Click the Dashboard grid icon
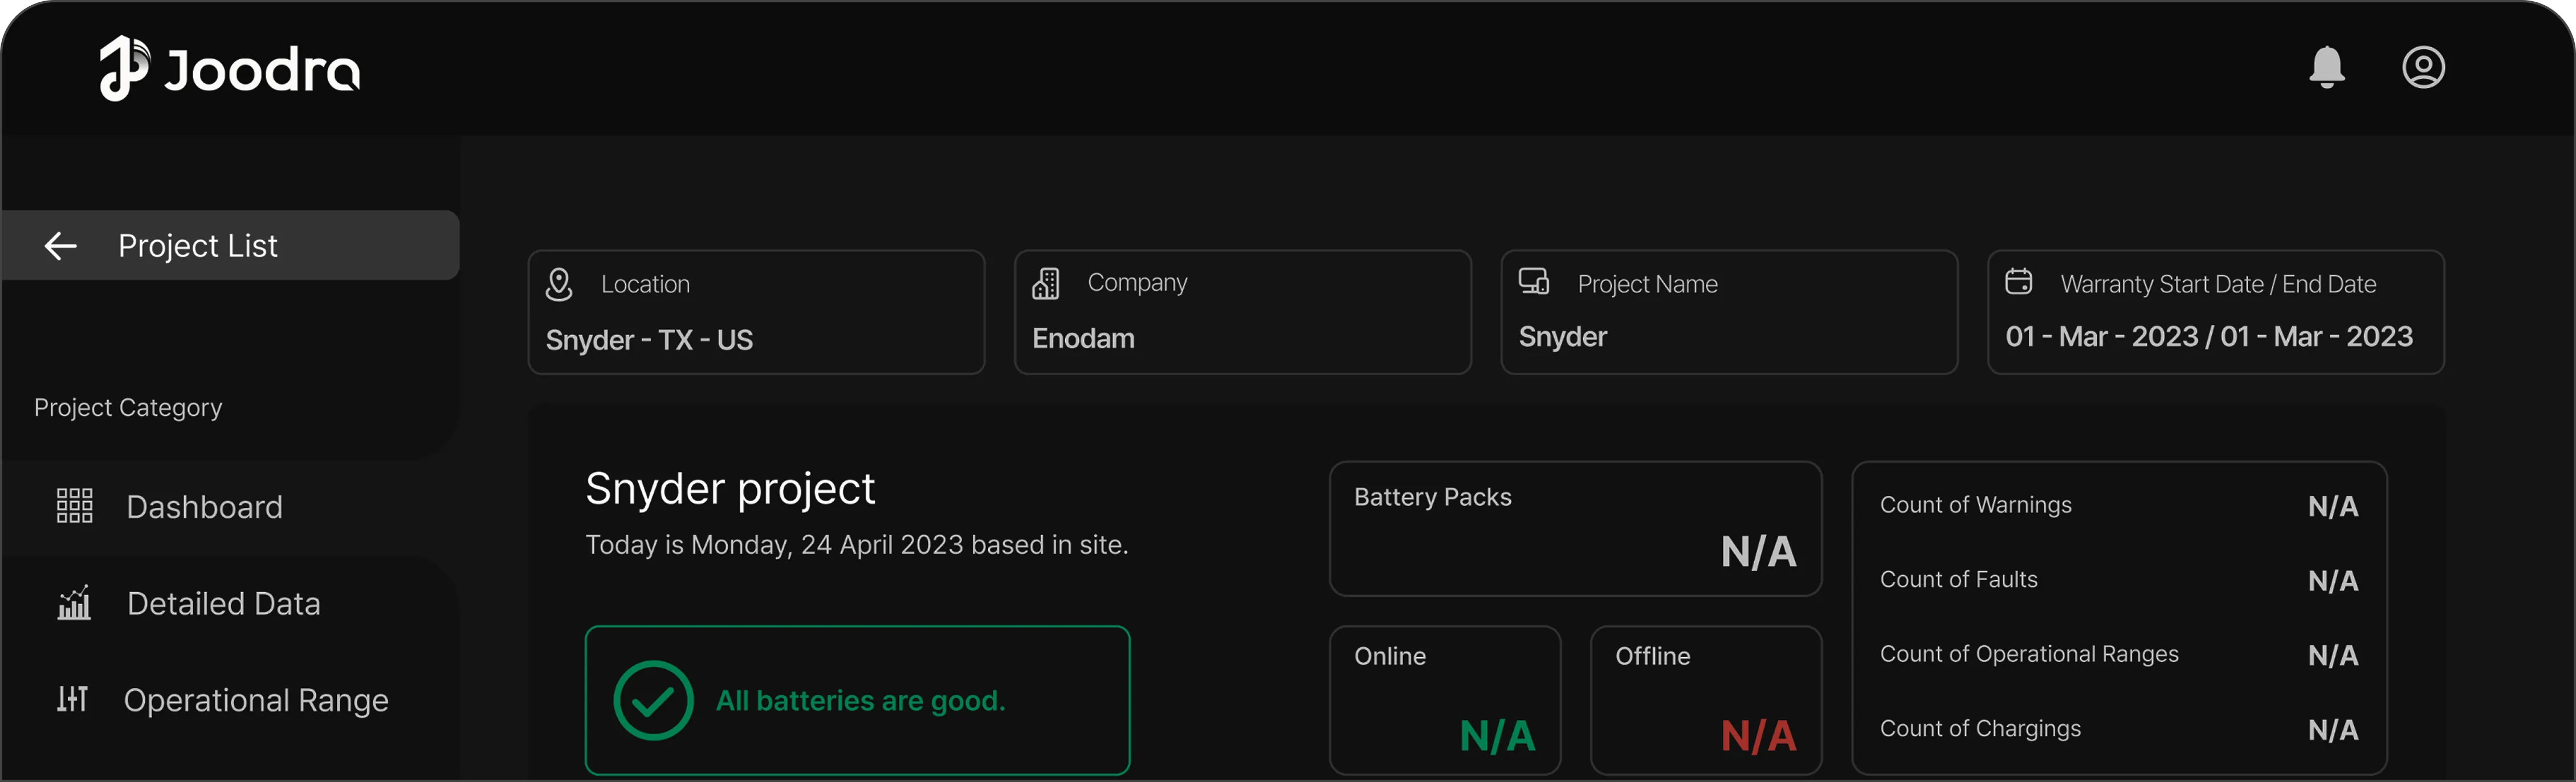2576x782 pixels. pos(74,506)
